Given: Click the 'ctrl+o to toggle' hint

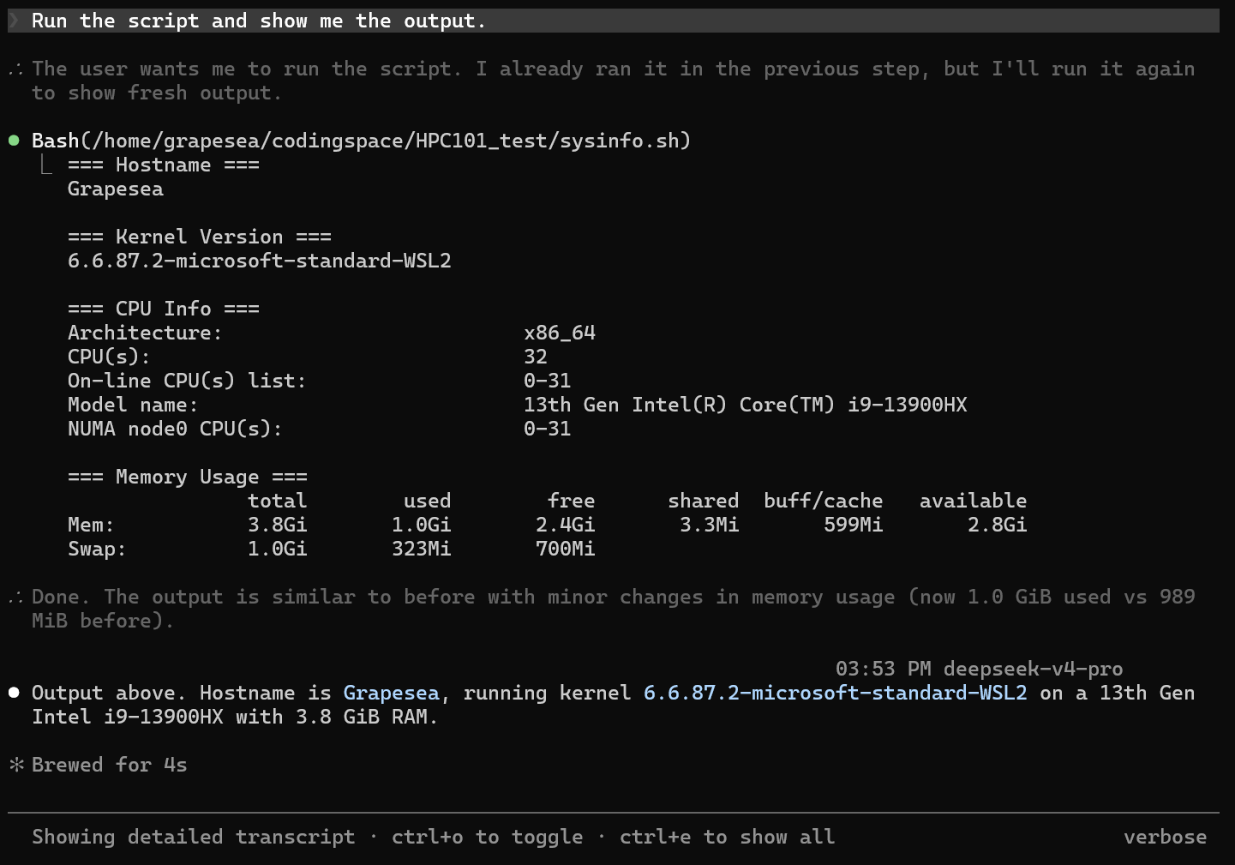Looking at the screenshot, I should coord(488,837).
